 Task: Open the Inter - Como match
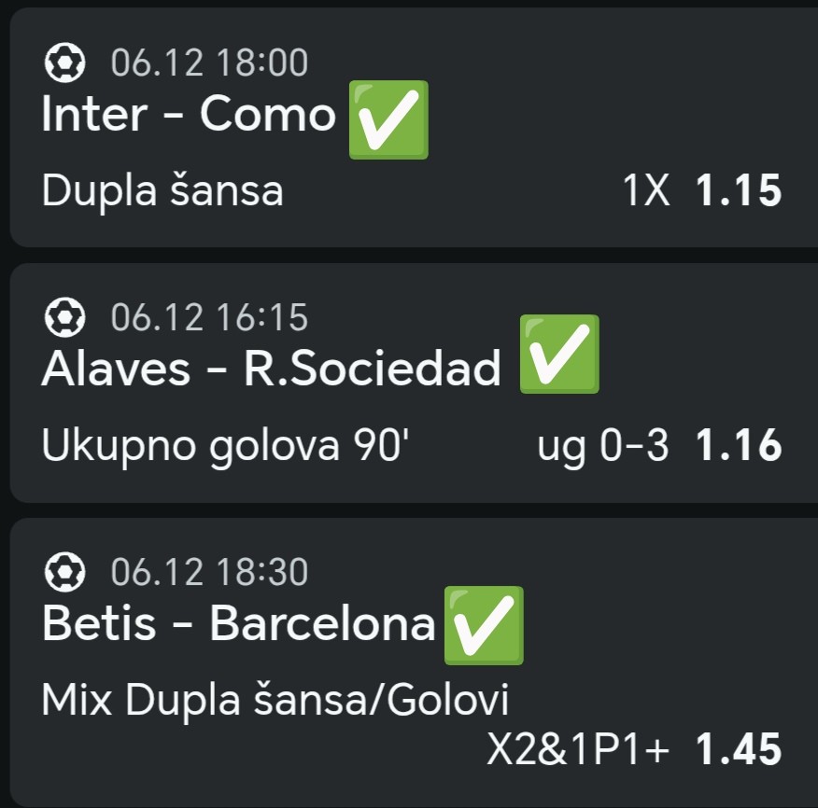point(189,116)
